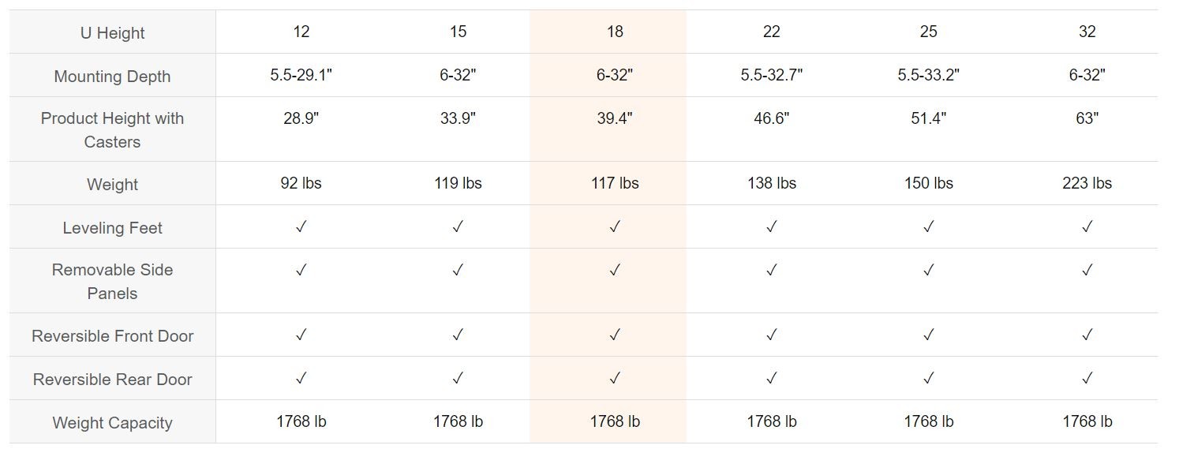Click Product Height with Casters label
1179x449 pixels.
click(x=112, y=130)
